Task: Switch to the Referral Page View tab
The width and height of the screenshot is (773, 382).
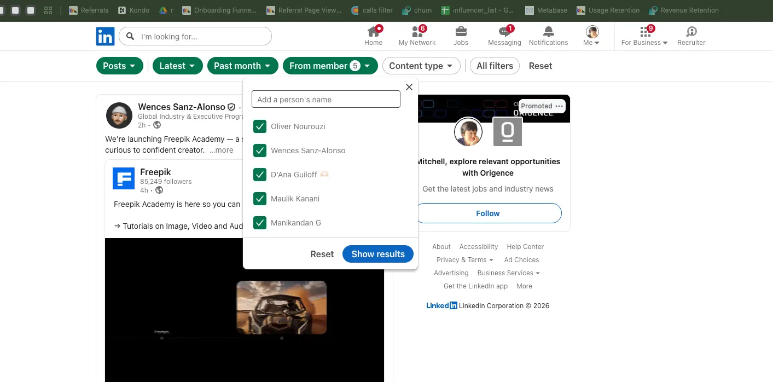Action: pos(304,10)
